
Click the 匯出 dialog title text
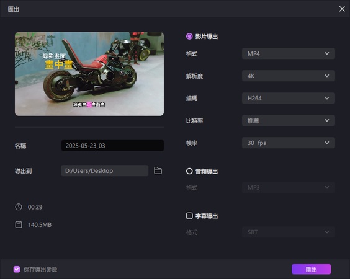[x=14, y=9]
